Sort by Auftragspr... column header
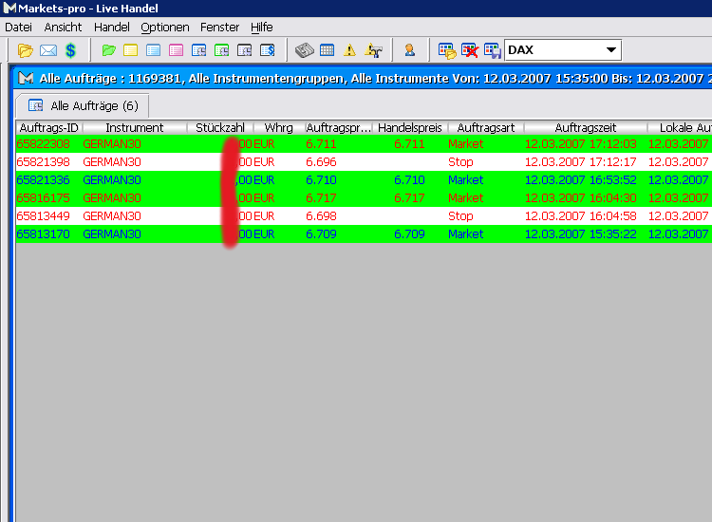Image resolution: width=712 pixels, height=522 pixels. pos(338,127)
